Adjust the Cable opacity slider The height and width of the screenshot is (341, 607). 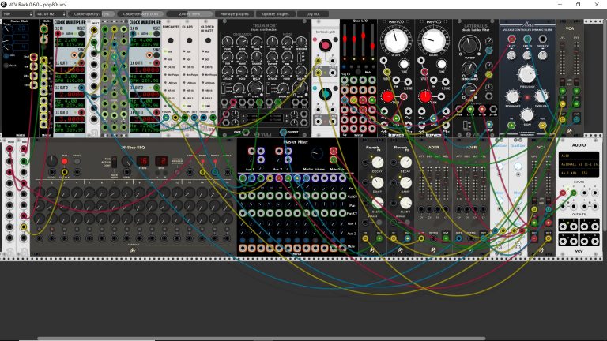tap(92, 14)
